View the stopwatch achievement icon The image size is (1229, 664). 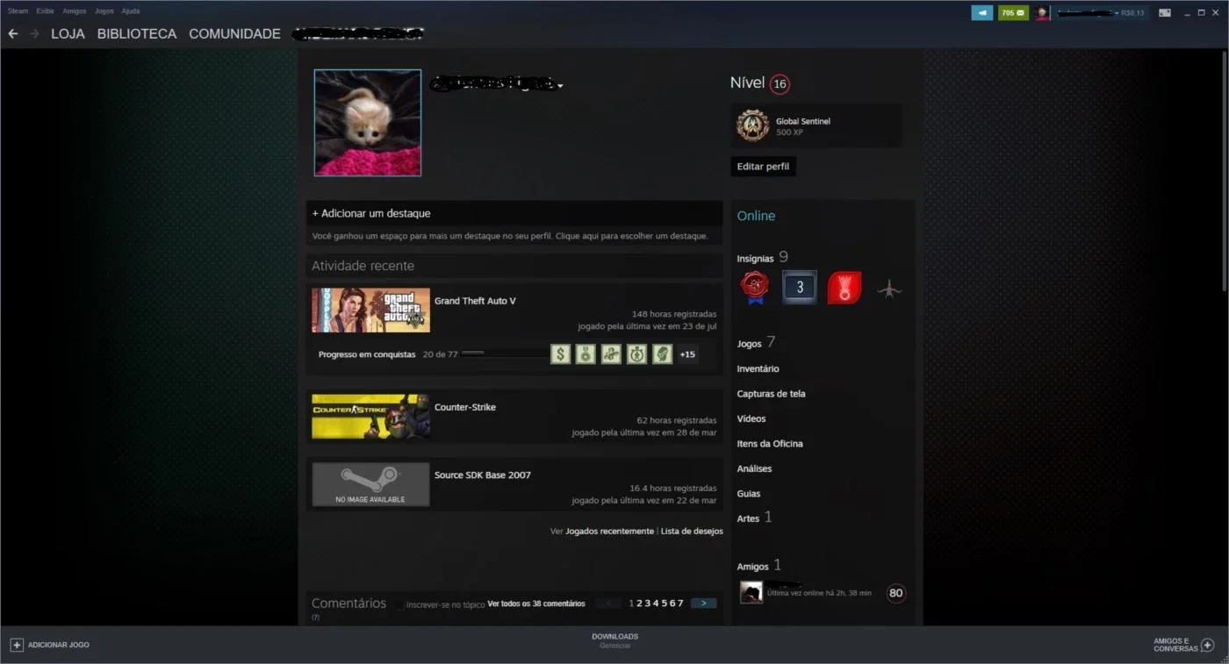tap(636, 354)
